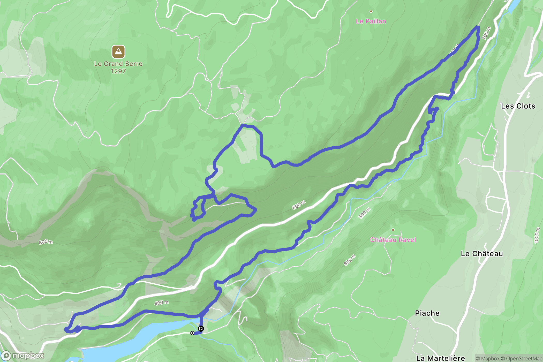543x362 pixels.
Task: Click the Château Ravel point dot
Action: coord(393,230)
